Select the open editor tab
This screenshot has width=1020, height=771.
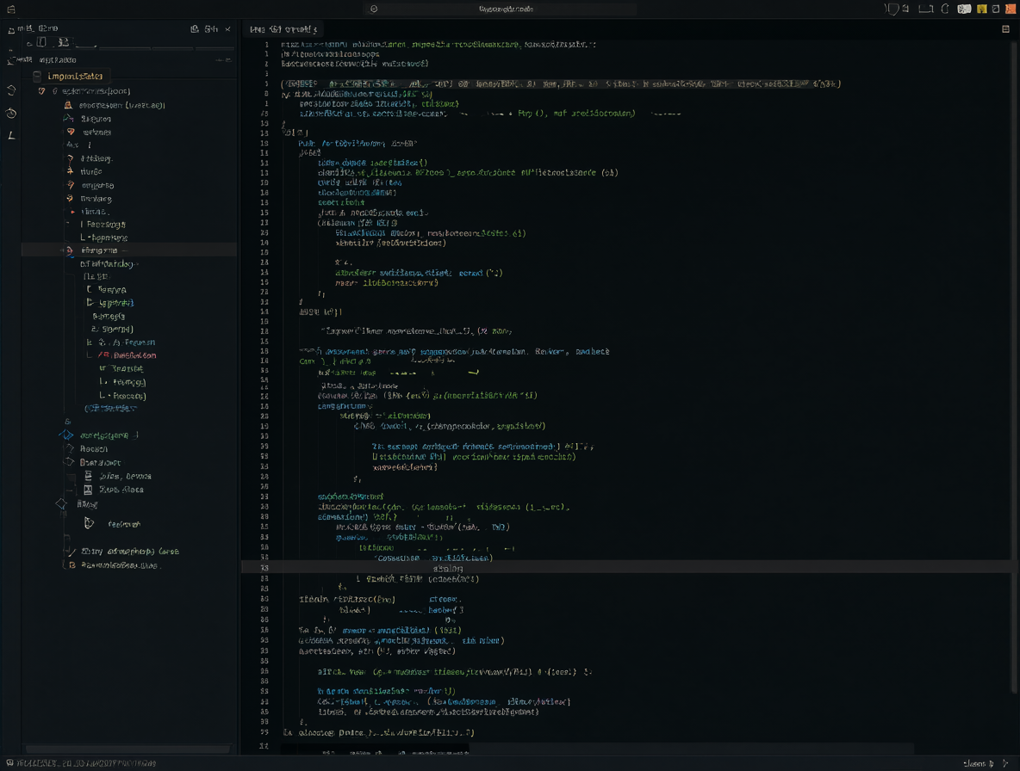(x=283, y=29)
